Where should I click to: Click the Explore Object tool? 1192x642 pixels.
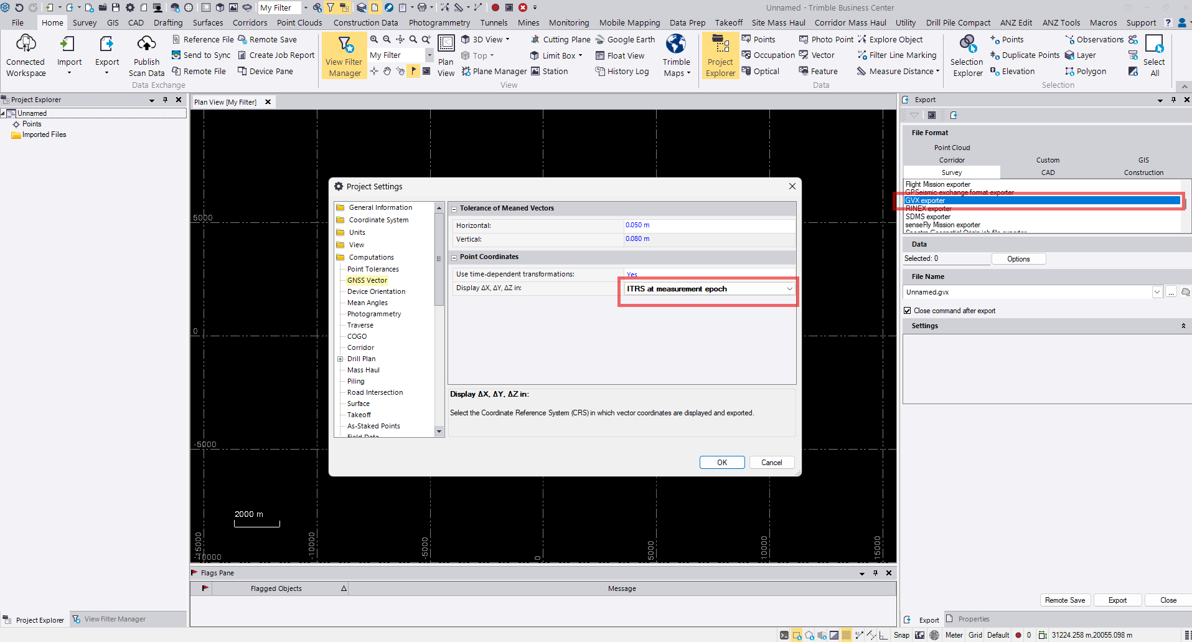coord(889,39)
